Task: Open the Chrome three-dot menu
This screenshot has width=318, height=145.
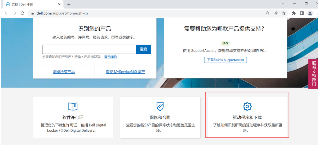Action: [317, 13]
